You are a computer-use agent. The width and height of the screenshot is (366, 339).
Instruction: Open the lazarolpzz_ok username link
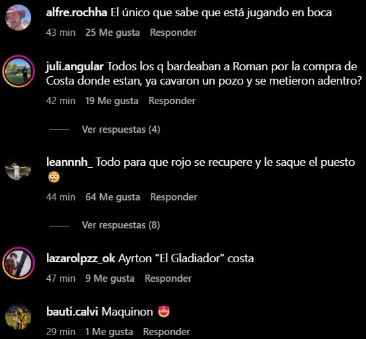[x=81, y=258]
